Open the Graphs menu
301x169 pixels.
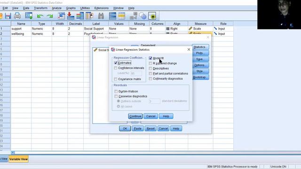[x=71, y=8]
